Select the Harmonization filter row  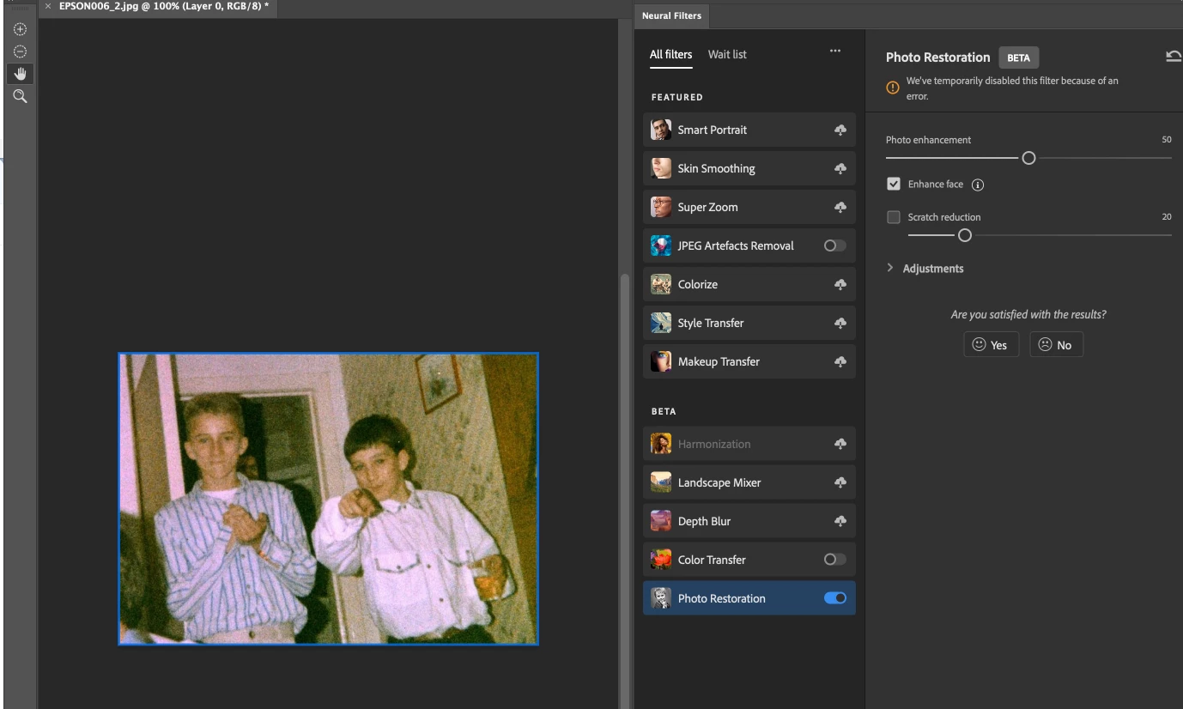coord(749,444)
